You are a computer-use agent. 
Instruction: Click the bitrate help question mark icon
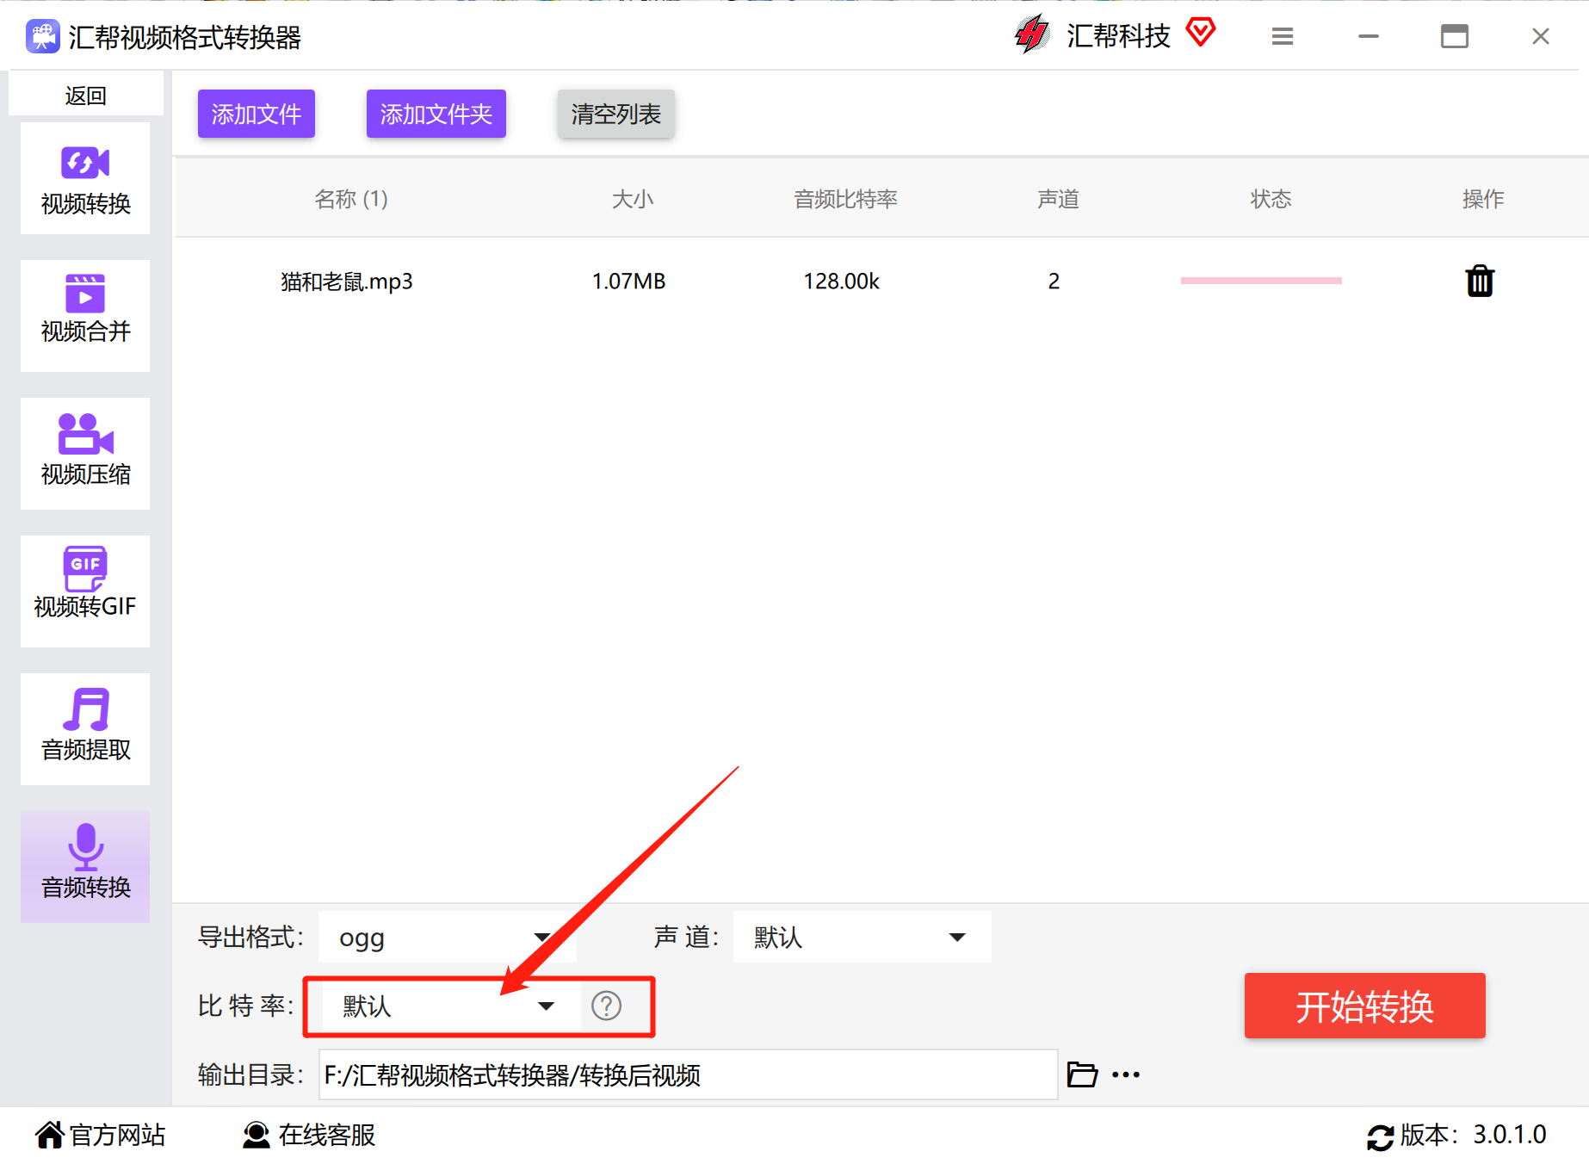(x=607, y=1006)
